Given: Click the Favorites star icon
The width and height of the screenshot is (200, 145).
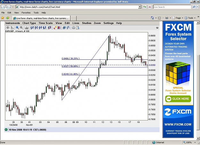Looking at the screenshot, I should point(3,18).
